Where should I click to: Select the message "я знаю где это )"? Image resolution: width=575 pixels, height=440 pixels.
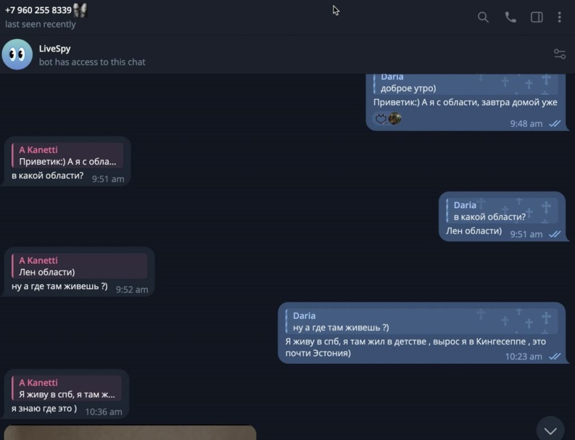(44, 409)
